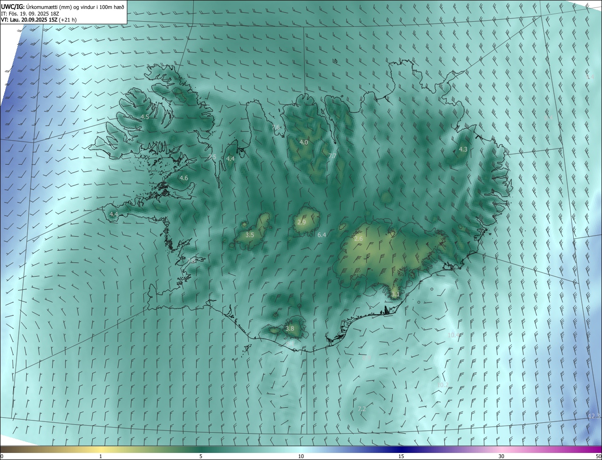Click the 3.5 value on Langjökull glacier
The image size is (602, 460).
point(250,234)
